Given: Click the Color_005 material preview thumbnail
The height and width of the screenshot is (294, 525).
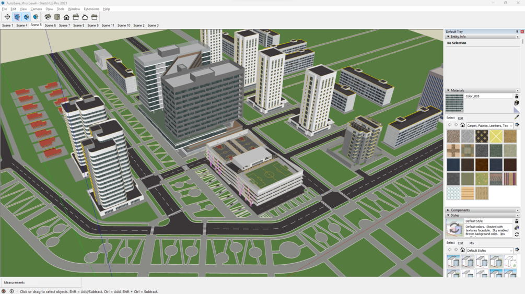Looking at the screenshot, I should (x=454, y=103).
